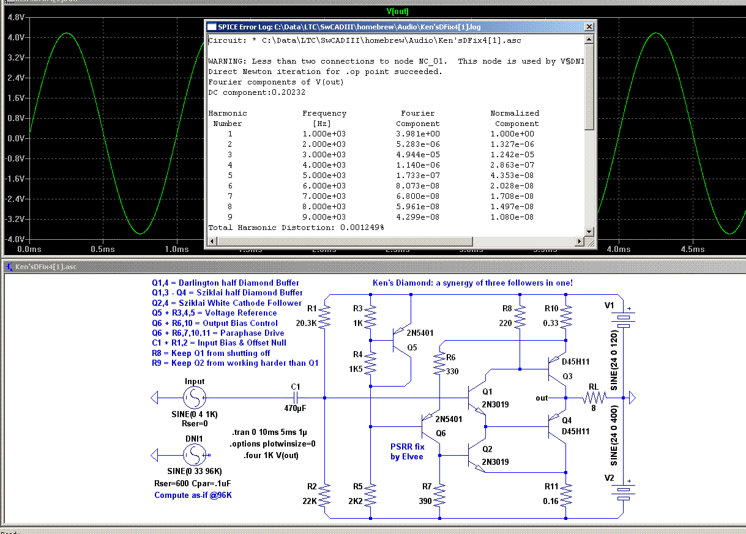Select the Q2 transistor symbol
Screen dimensions: 746x534
pos(477,456)
